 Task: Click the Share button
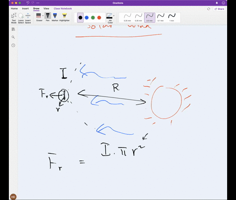[x=219, y=9]
